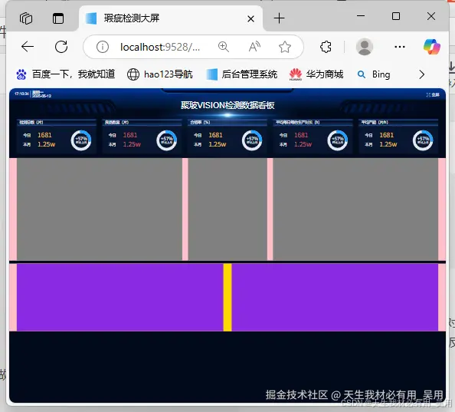Open the Extensions puzzle icon
455x412 pixels.
[x=326, y=47]
